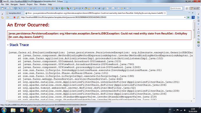Stop loading page with red stop icon

(x=15, y=17)
